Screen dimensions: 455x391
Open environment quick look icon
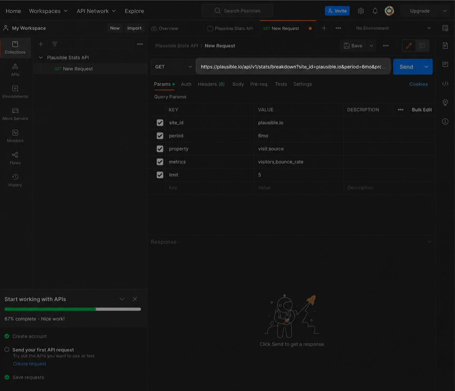445,28
